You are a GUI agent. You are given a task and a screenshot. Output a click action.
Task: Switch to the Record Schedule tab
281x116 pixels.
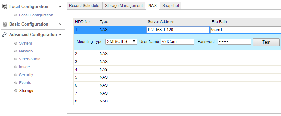point(84,5)
